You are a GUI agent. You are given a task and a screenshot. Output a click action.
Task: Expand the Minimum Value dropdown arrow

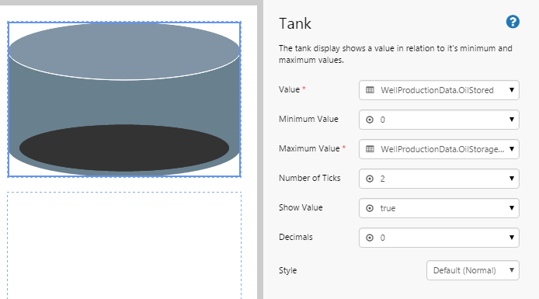point(512,120)
